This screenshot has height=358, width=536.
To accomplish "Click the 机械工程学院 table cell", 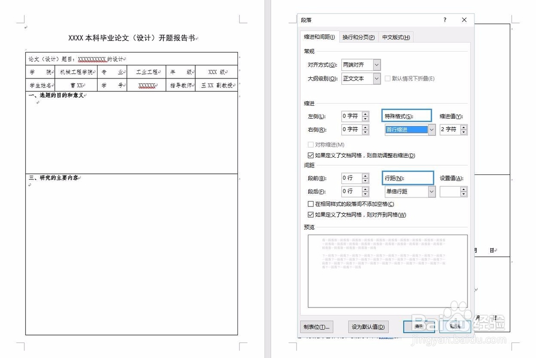I will (76, 72).
